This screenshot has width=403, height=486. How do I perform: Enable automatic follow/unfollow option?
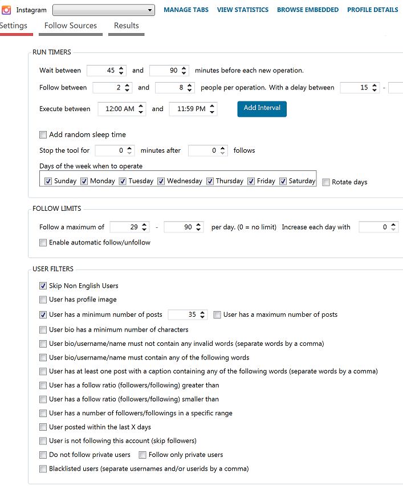43,243
